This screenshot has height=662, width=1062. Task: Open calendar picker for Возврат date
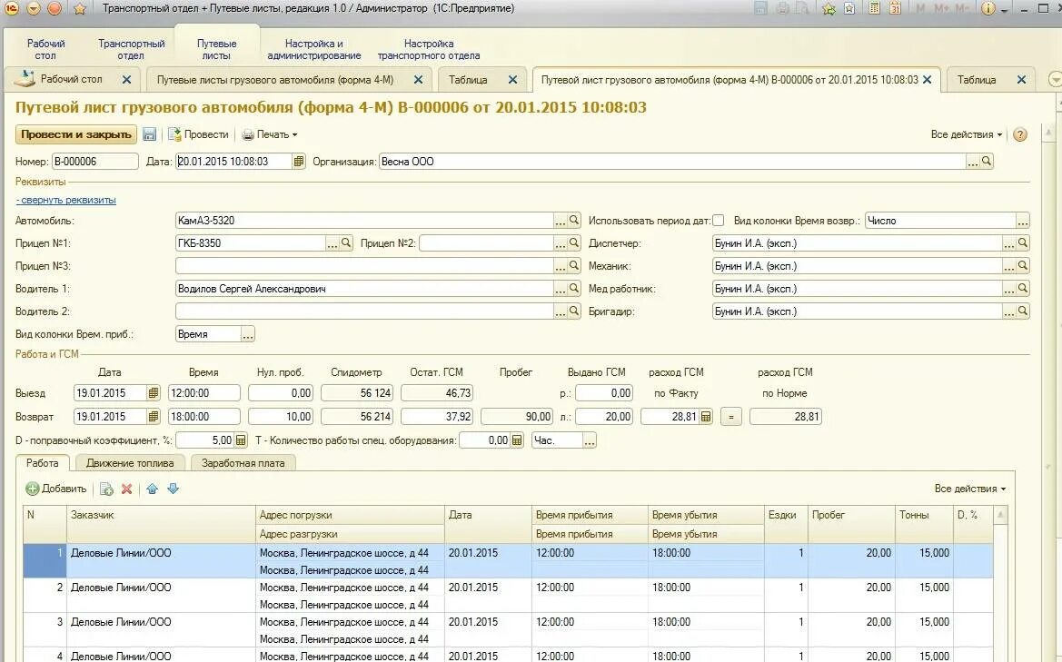click(154, 416)
